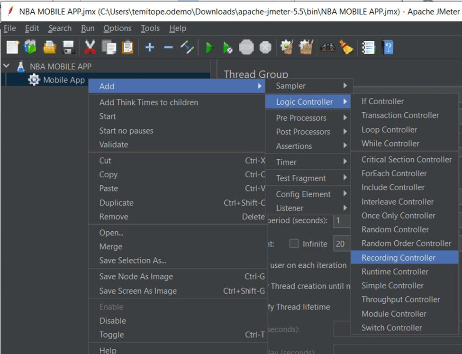Click the Clear All icon
462x354 pixels.
pos(306,47)
